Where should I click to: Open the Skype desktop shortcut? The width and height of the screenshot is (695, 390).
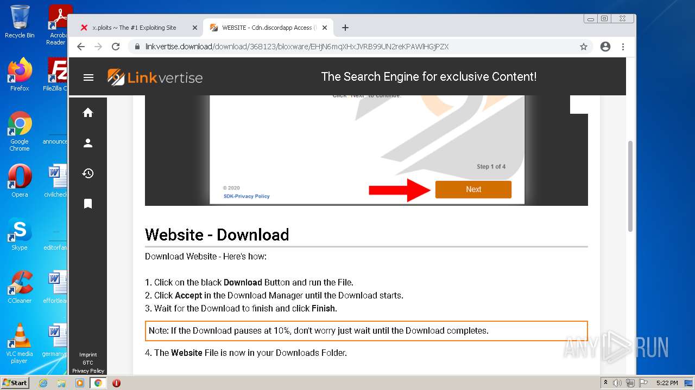[x=20, y=233]
